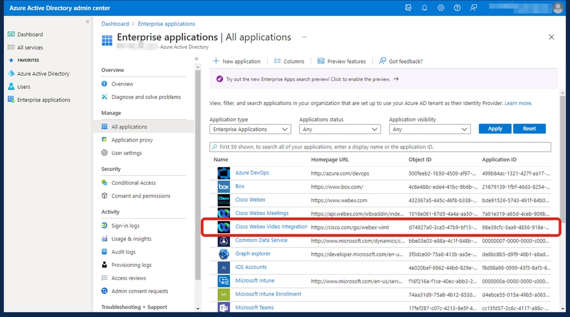Select All applications in Manage section
570x317 pixels.
tap(129, 127)
